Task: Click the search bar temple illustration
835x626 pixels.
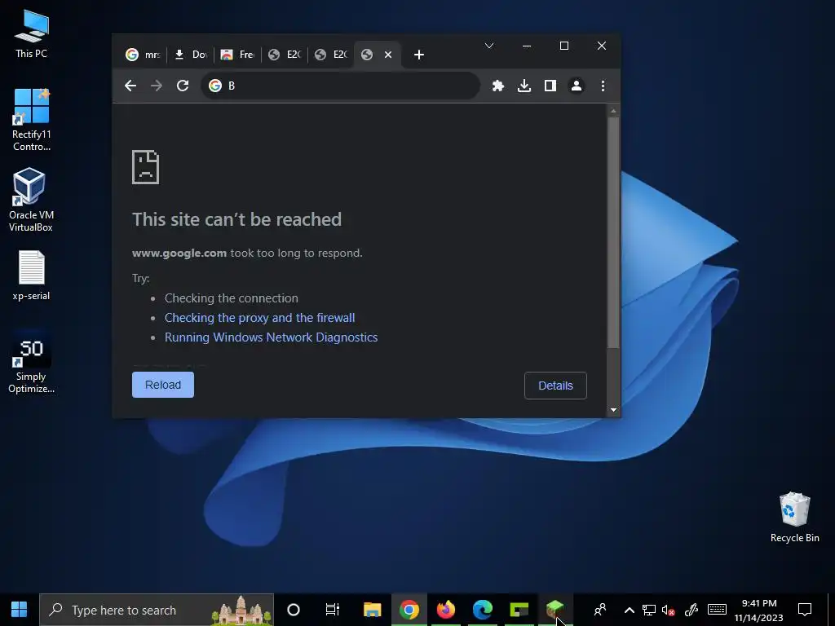Action: (x=241, y=610)
